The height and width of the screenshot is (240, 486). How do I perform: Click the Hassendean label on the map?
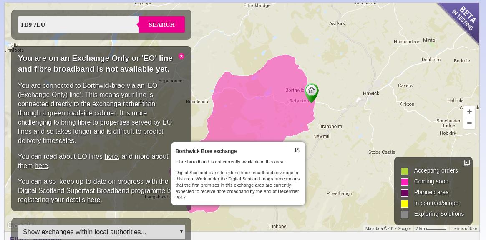pos(407,42)
